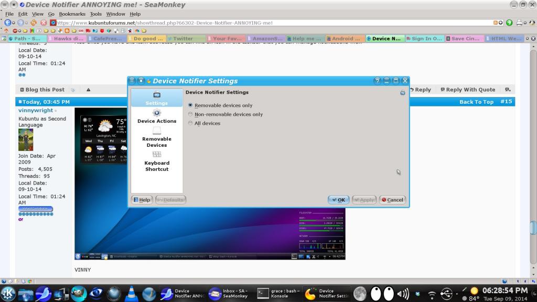Switch to the Twitter browser tab
The height and width of the screenshot is (302, 537).
pos(186,38)
